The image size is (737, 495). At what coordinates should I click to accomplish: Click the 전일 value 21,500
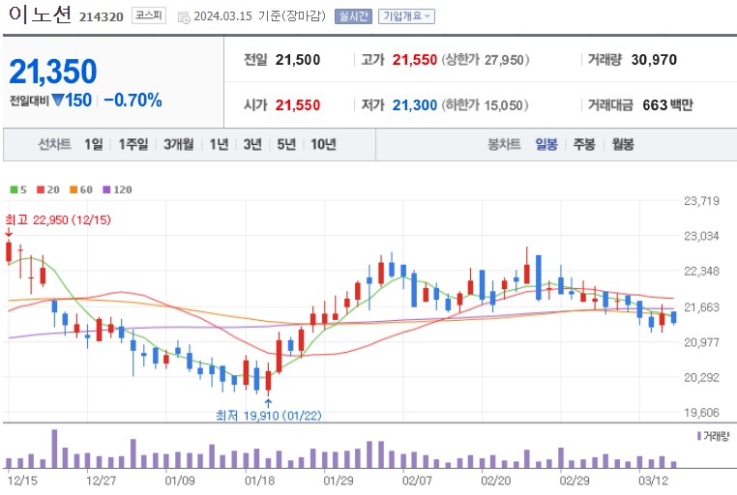[x=298, y=60]
